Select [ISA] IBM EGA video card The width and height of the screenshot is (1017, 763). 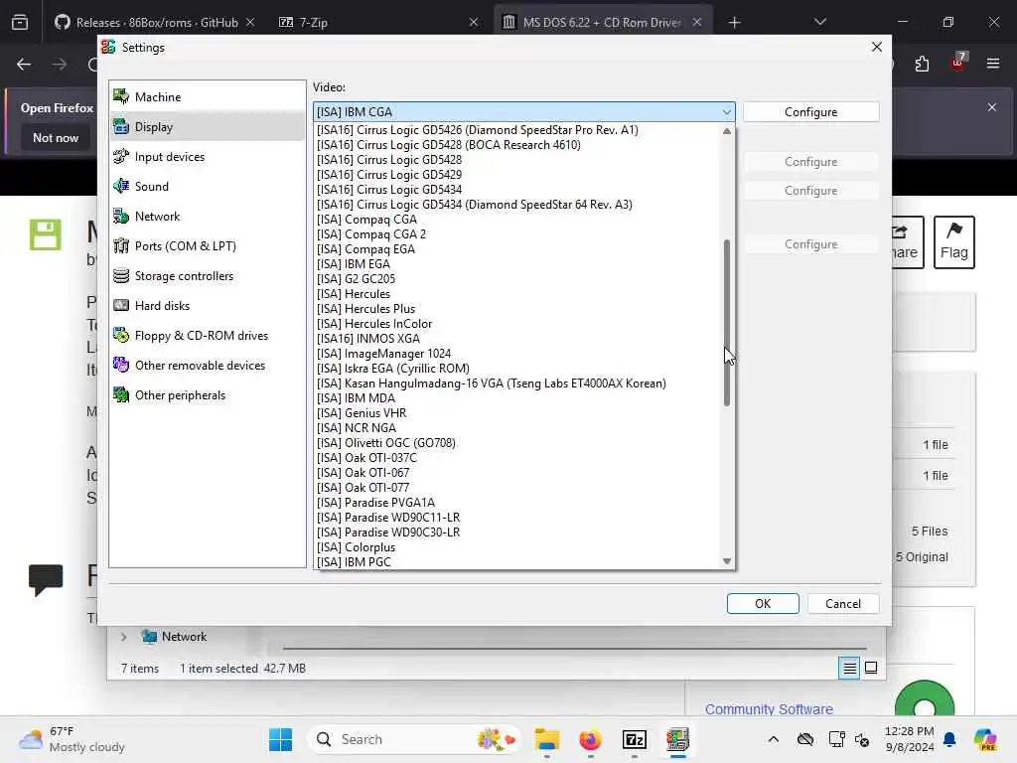[516, 264]
